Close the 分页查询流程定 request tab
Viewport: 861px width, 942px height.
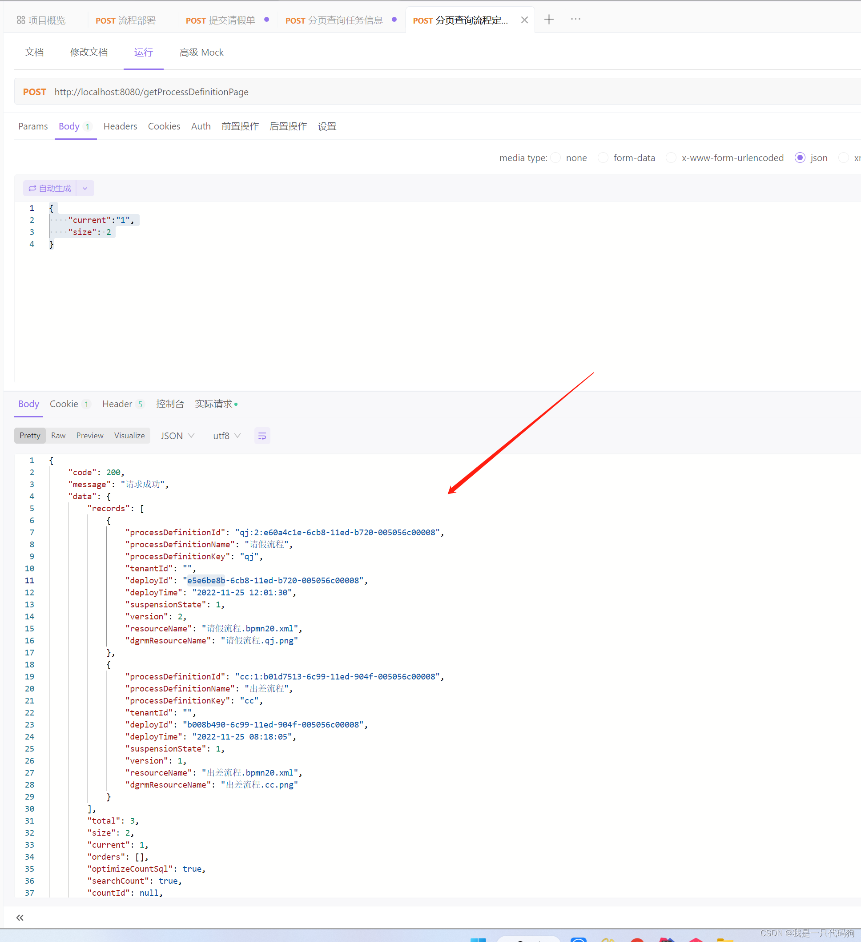pos(524,20)
